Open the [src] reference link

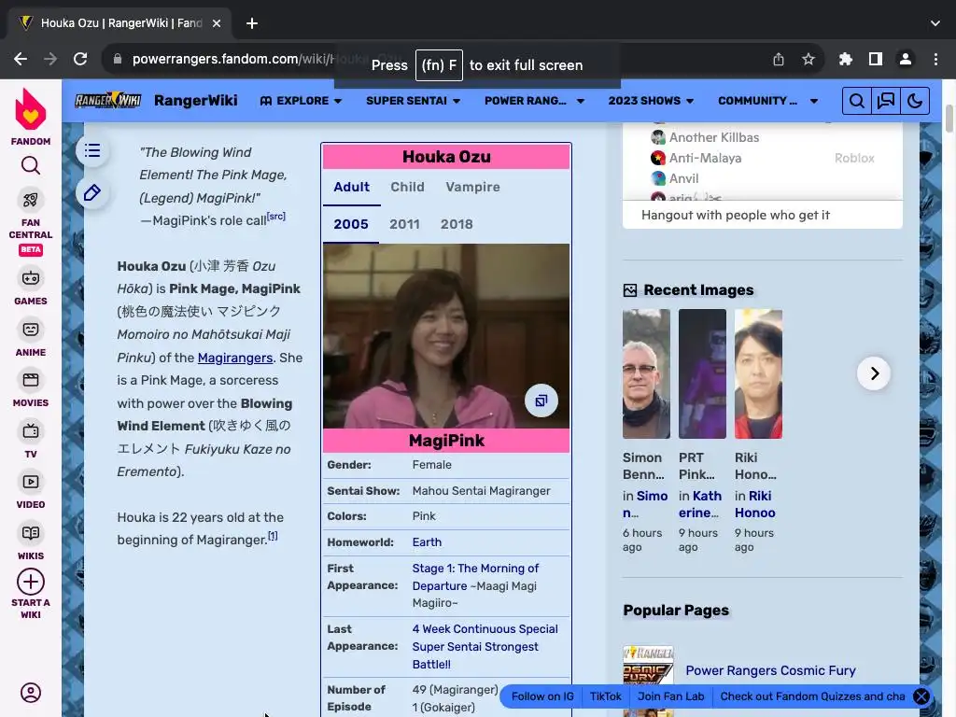tap(276, 217)
